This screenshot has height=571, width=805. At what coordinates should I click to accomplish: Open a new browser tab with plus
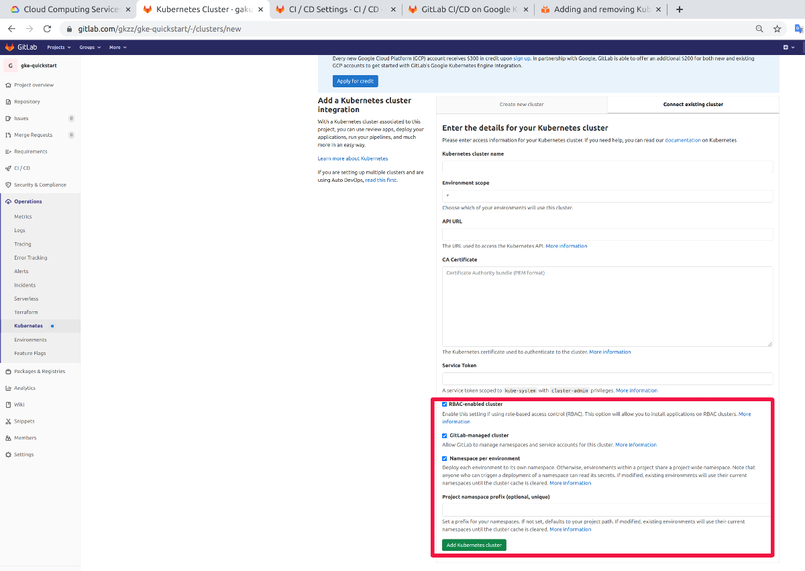(680, 9)
